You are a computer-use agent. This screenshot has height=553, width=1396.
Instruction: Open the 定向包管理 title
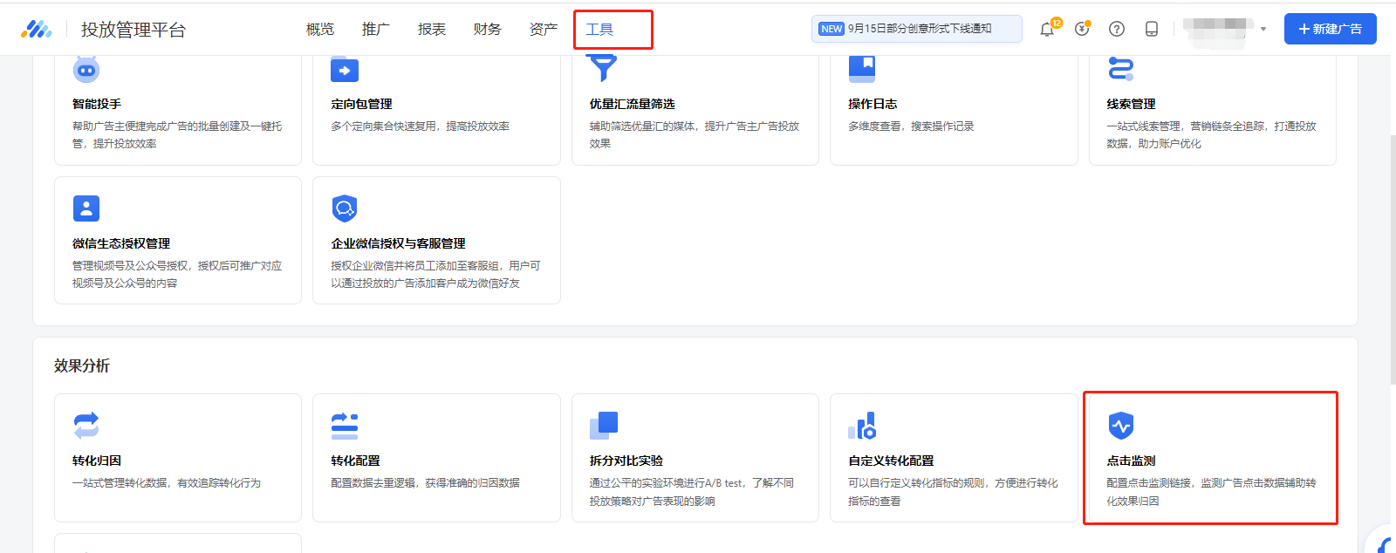361,104
